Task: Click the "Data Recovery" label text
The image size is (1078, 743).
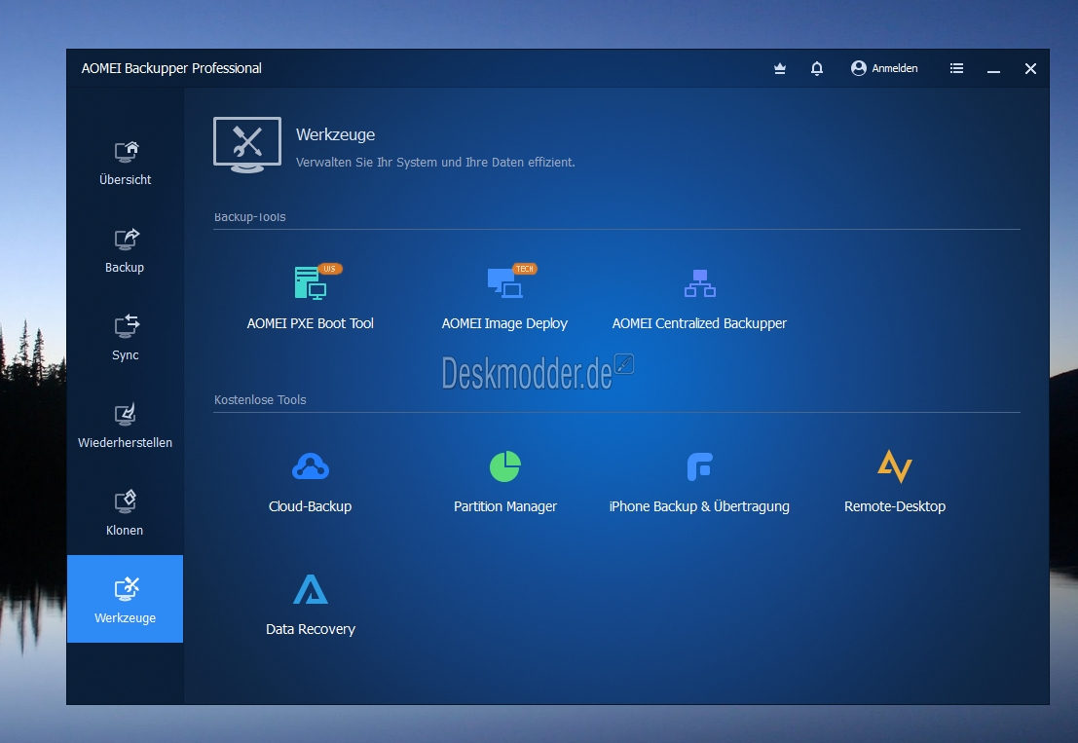Action: (311, 629)
